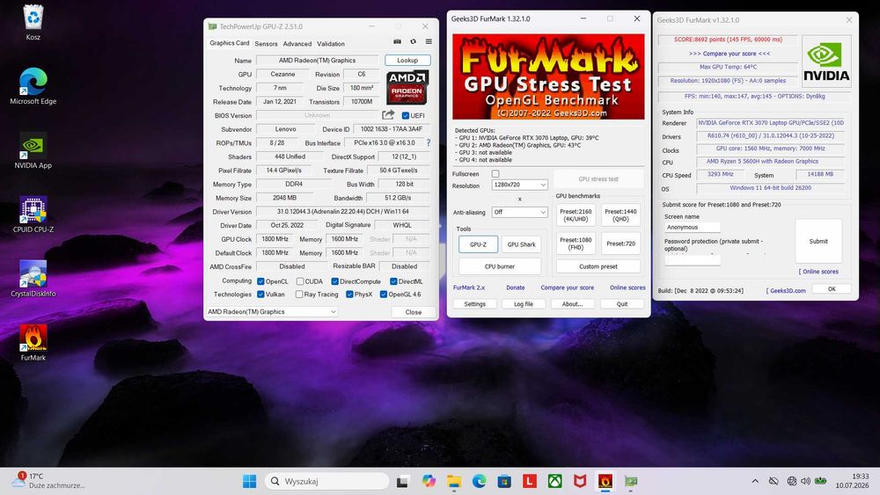The width and height of the screenshot is (880, 495).
Task: Click the GPU-Z refresh icon
Action: pyautogui.click(x=413, y=42)
